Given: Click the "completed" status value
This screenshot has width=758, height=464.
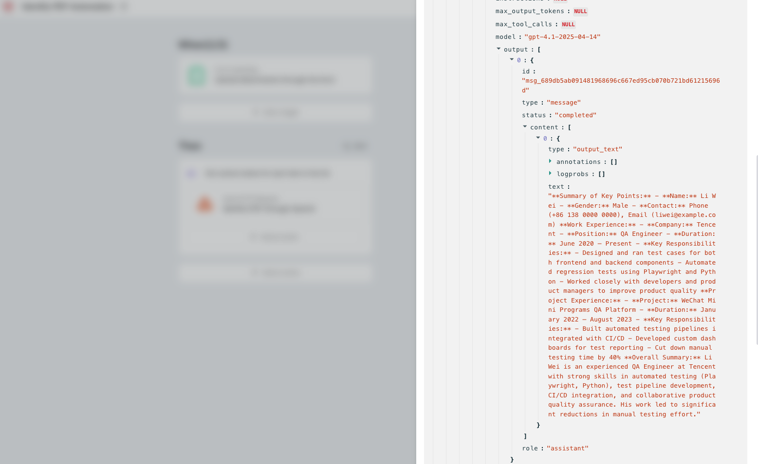Looking at the screenshot, I should (575, 115).
